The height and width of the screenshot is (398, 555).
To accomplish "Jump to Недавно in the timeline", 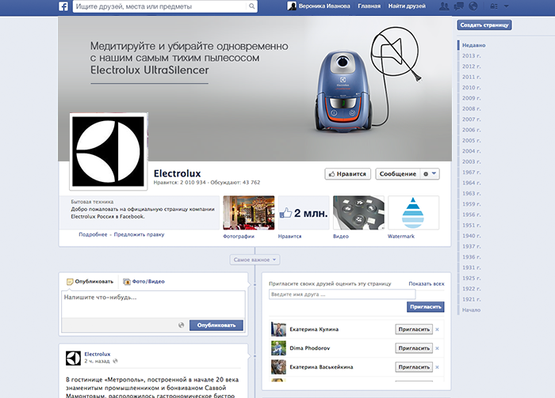I will [473, 45].
